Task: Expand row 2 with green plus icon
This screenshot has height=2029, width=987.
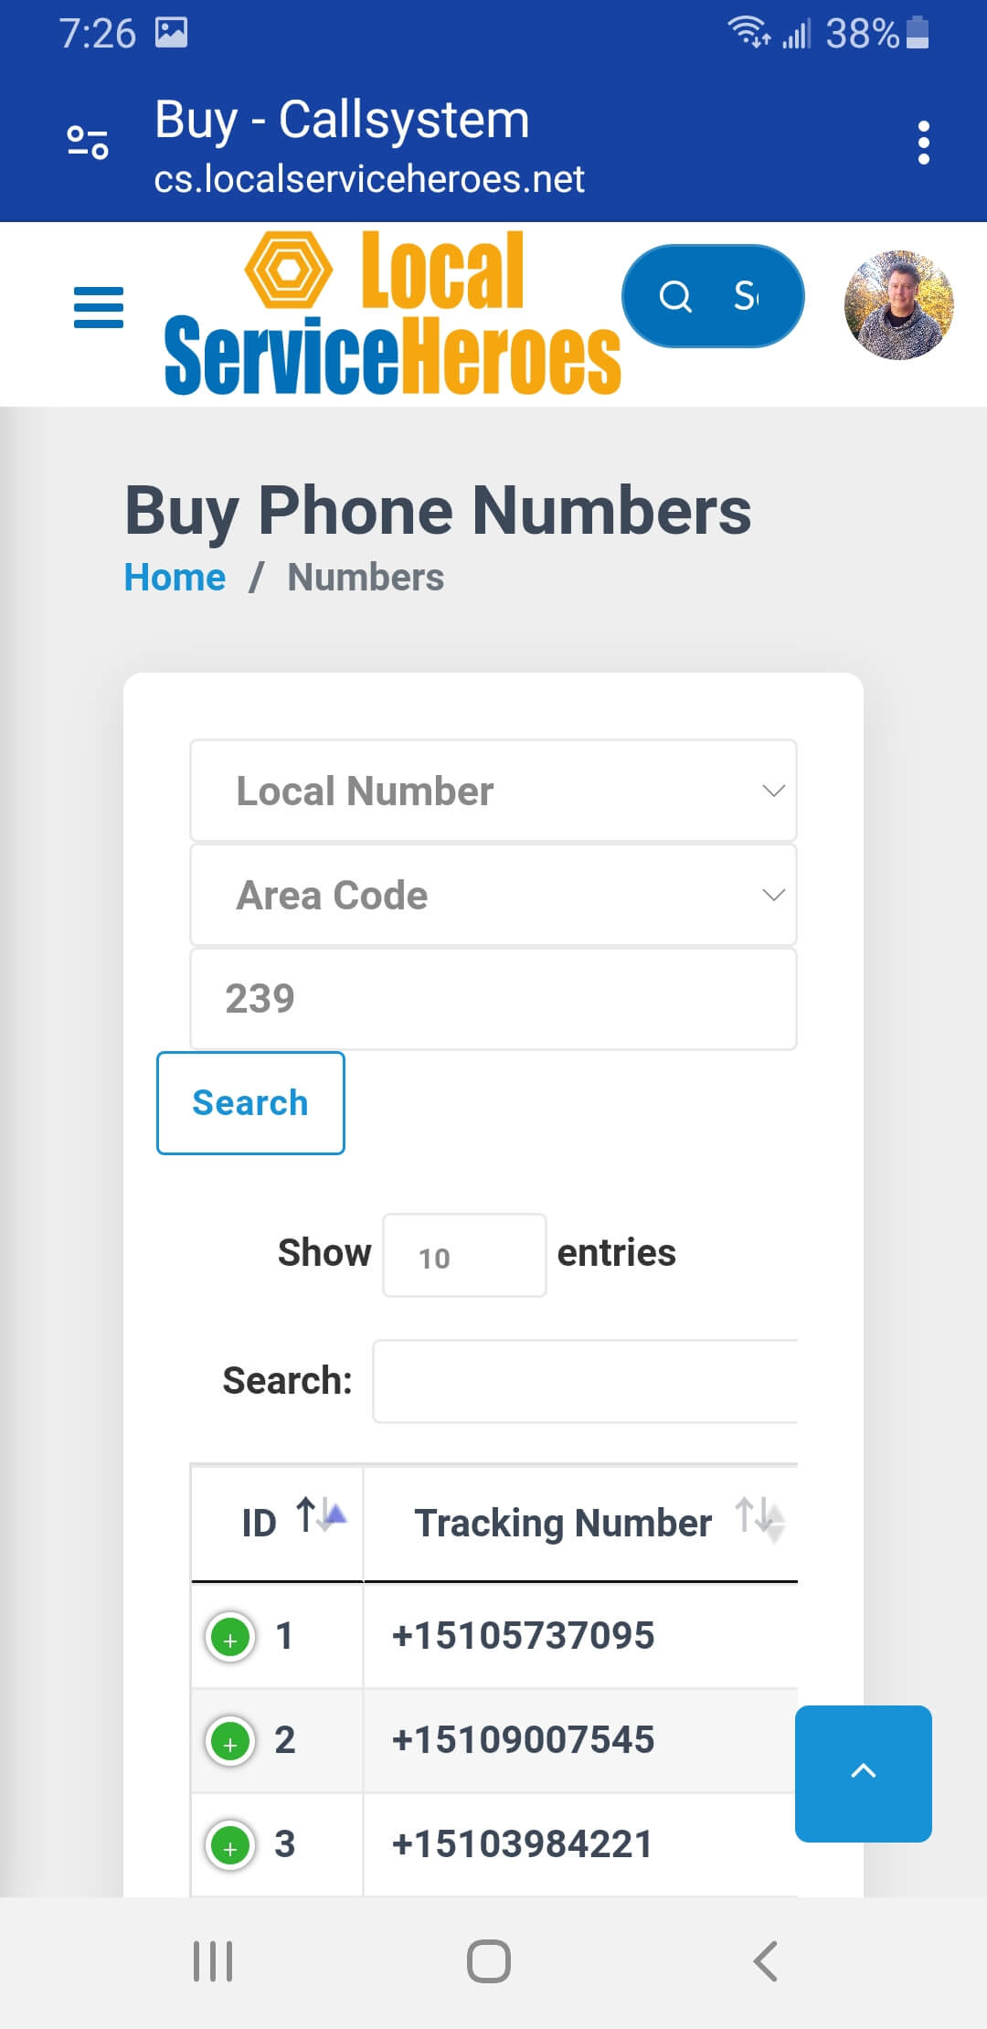Action: point(230,1741)
